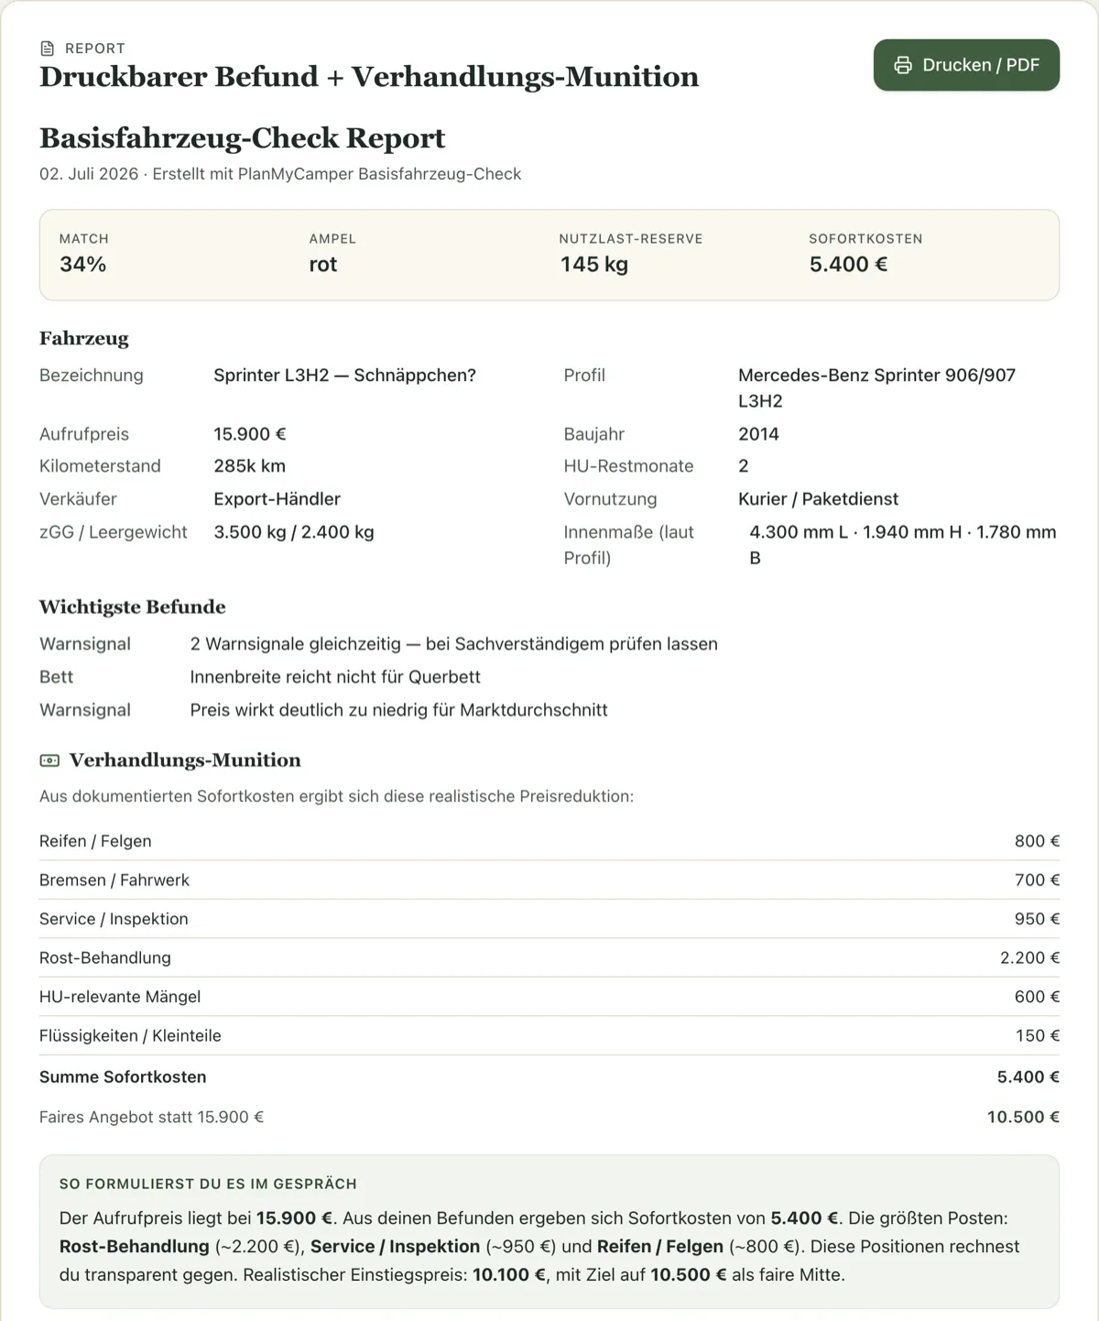Viewport: 1099px width, 1321px height.
Task: Click weight value '3.500 kg / 2.400 kg'
Action: (x=294, y=532)
